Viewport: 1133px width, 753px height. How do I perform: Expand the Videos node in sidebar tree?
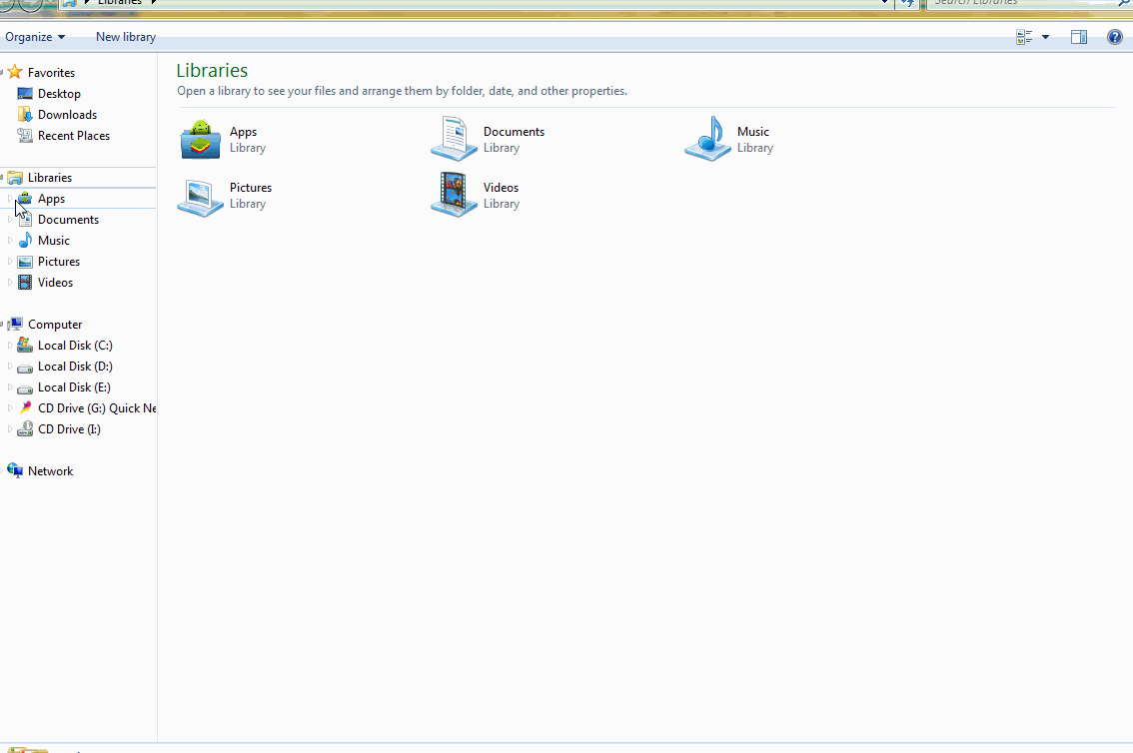click(10, 282)
